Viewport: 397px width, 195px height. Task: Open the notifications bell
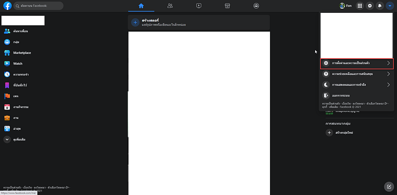click(x=380, y=5)
